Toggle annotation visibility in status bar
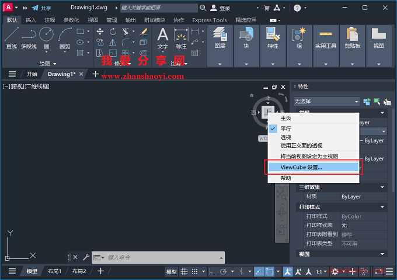 click(x=288, y=272)
